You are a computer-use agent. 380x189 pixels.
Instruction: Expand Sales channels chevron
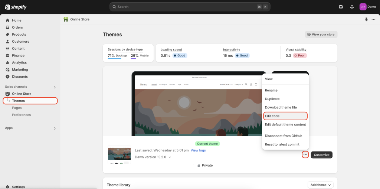pyautogui.click(x=55, y=87)
